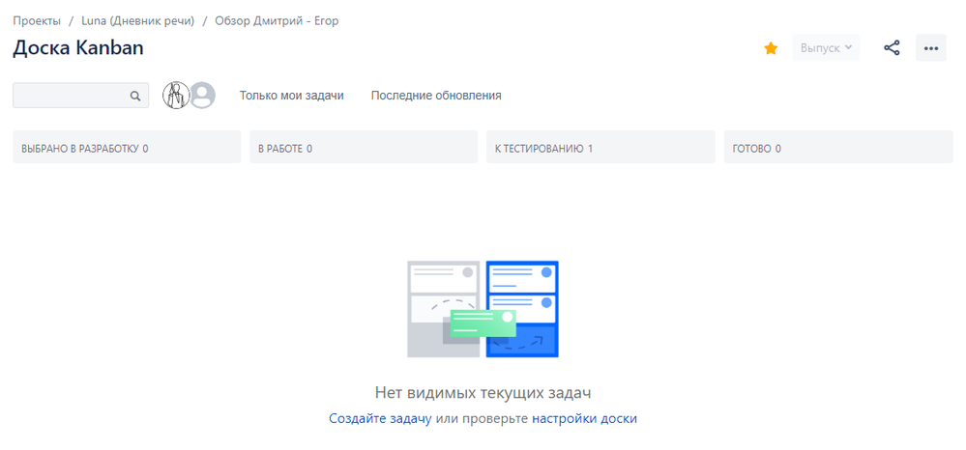Open Обзор Дмитрий - Егор breadcrumb
This screenshot has height=450, width=966.
277,21
